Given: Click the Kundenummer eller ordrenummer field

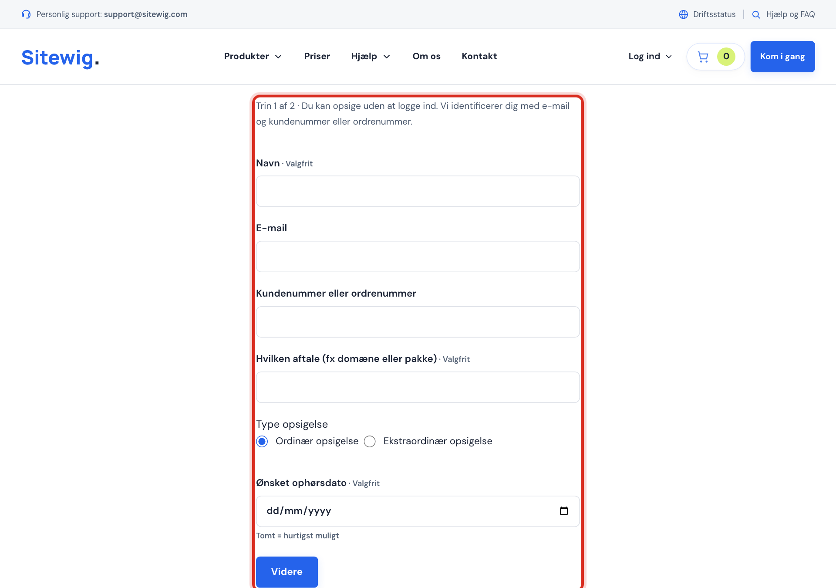Looking at the screenshot, I should pyautogui.click(x=418, y=322).
